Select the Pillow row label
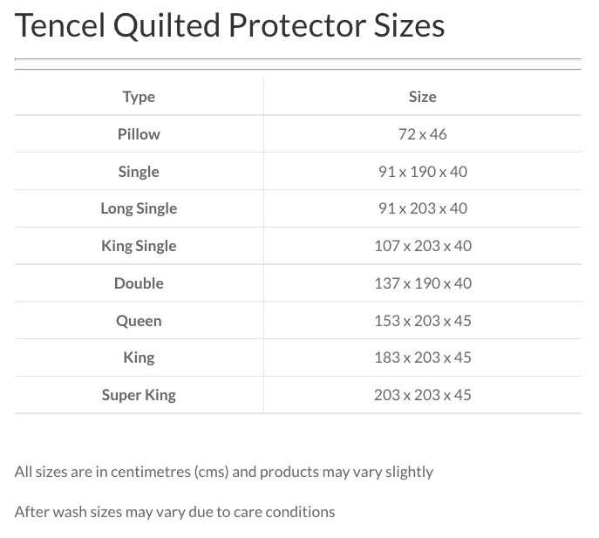The image size is (599, 538). [139, 134]
